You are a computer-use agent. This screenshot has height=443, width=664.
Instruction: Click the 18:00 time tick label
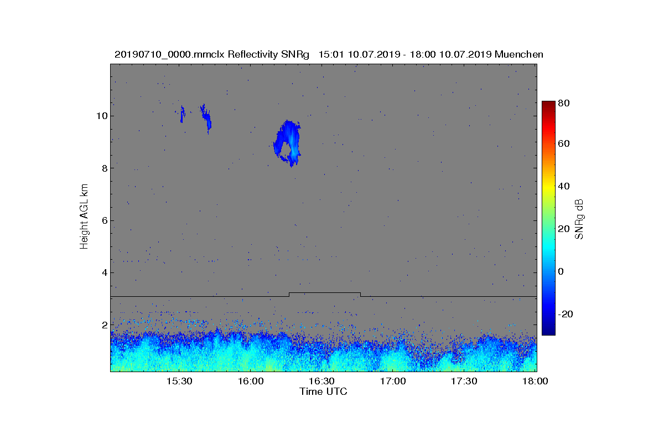point(535,382)
